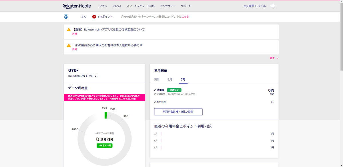Click warning icon on 本人確認 notice
Image resolution: width=343 pixels, height=167 pixels.
point(68,45)
